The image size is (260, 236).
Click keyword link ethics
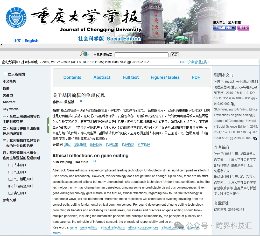pos(57,233)
